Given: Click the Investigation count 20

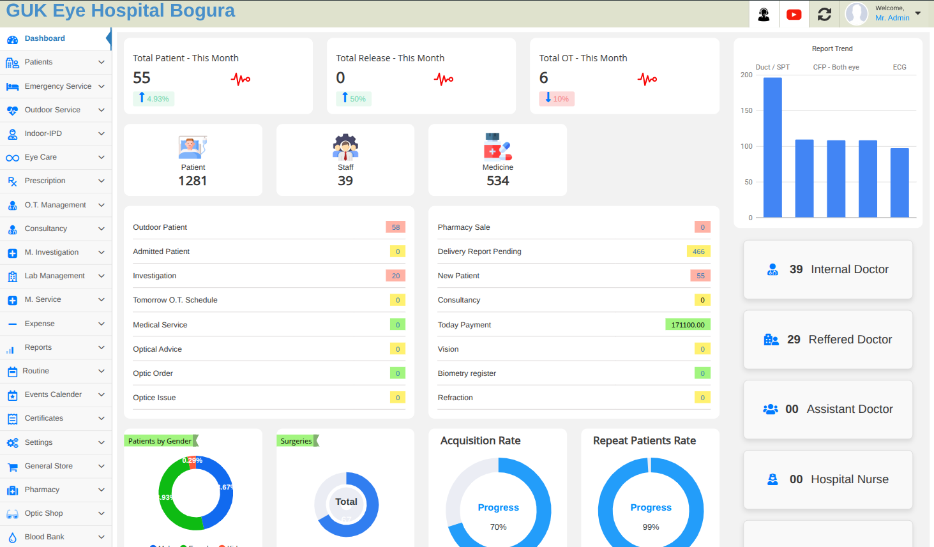Looking at the screenshot, I should (x=396, y=276).
